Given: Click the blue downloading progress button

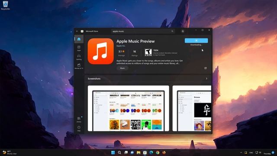Looking at the screenshot, I should click(x=196, y=40).
